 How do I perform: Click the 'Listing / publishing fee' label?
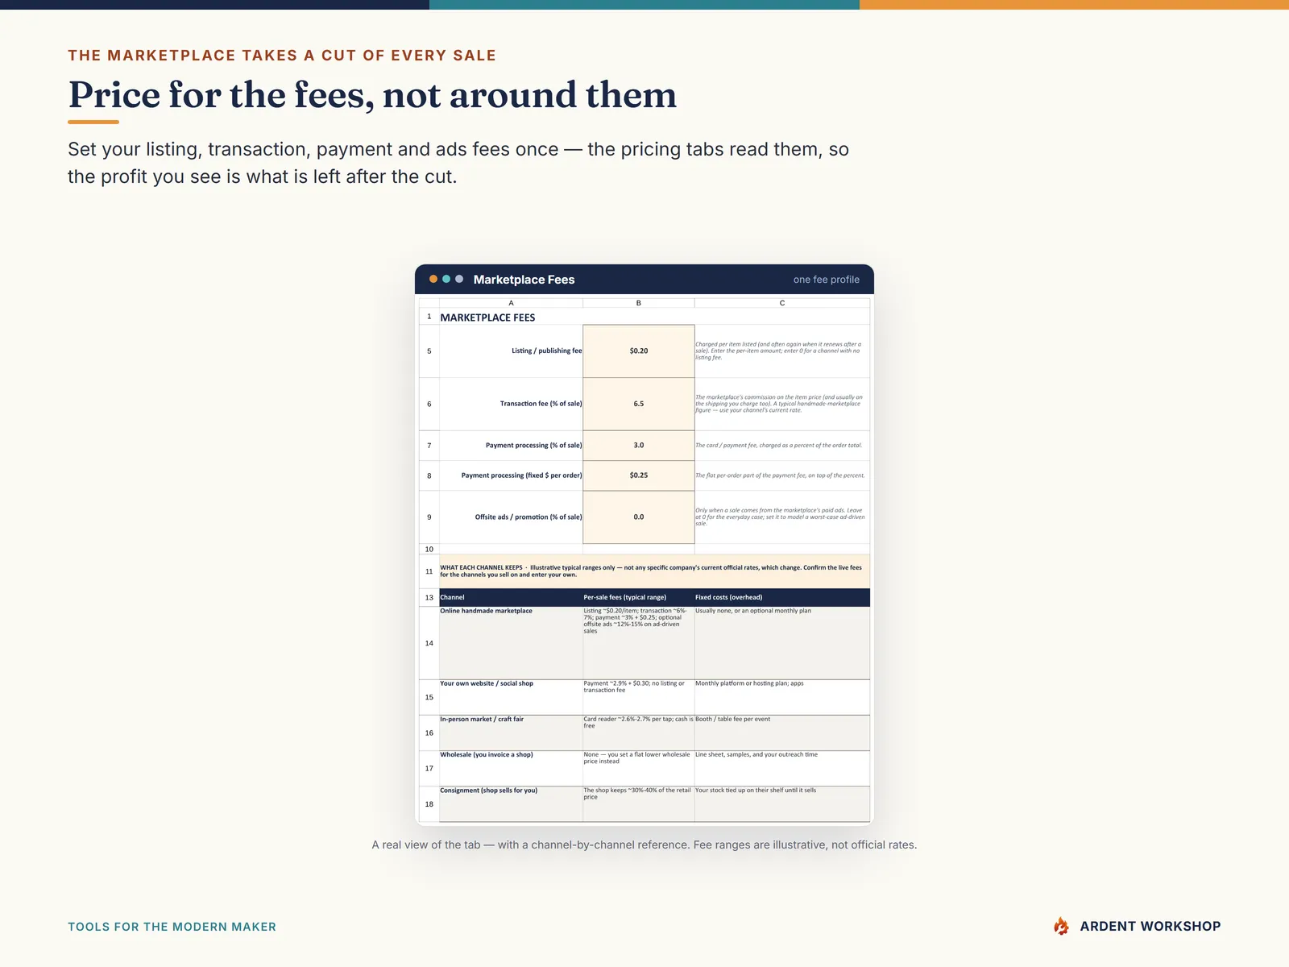[x=546, y=351]
